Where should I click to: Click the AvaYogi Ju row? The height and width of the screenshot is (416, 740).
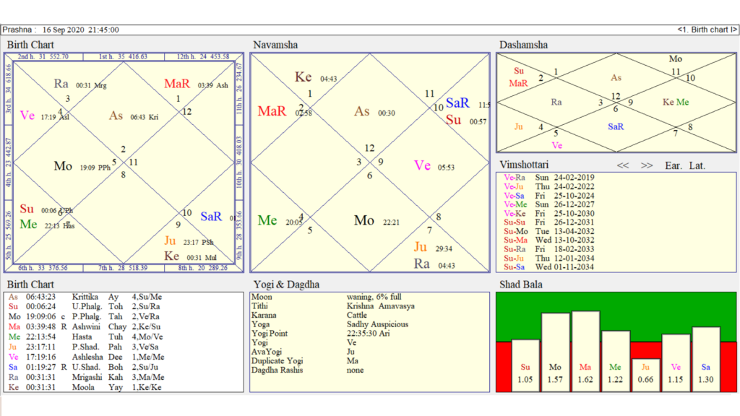[303, 352]
